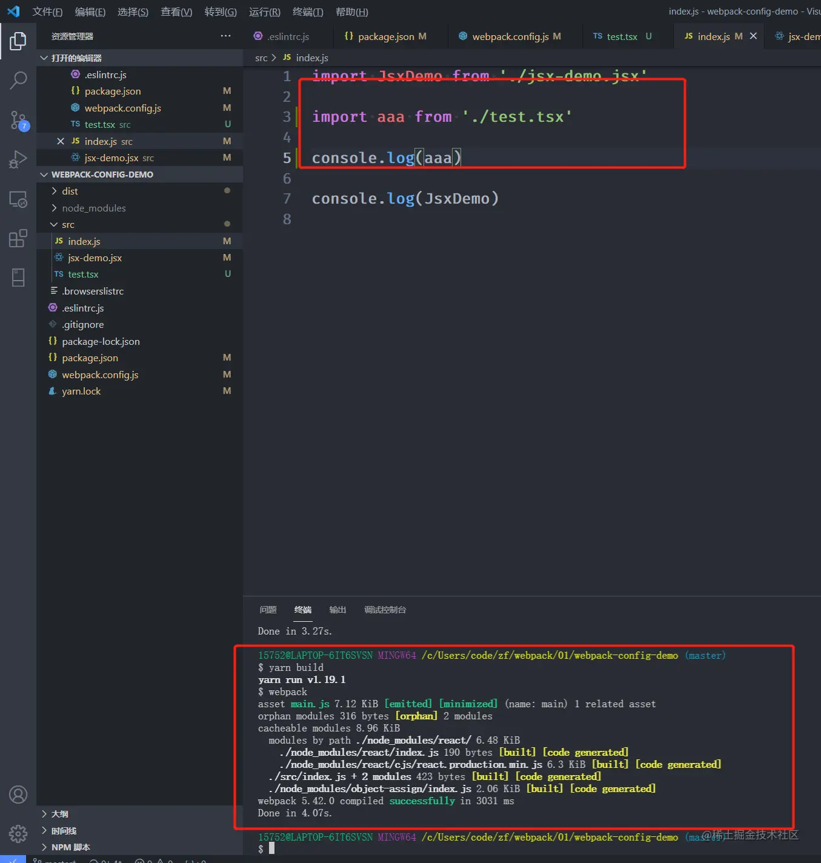Open the 帮助(H) menu
The image size is (821, 863).
click(x=352, y=12)
